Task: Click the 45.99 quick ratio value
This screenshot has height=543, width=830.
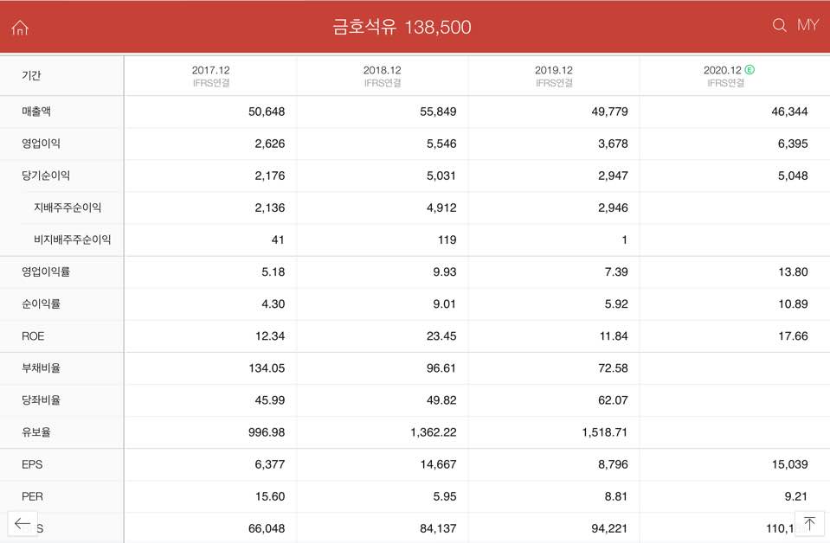Action: tap(270, 400)
